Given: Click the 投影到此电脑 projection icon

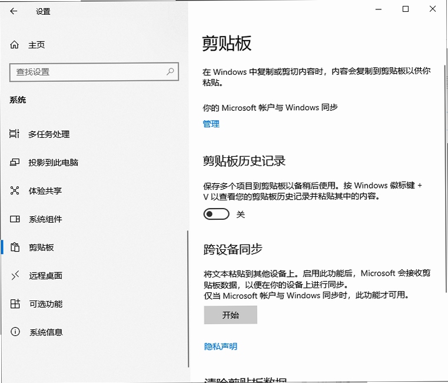Looking at the screenshot, I should pos(15,162).
